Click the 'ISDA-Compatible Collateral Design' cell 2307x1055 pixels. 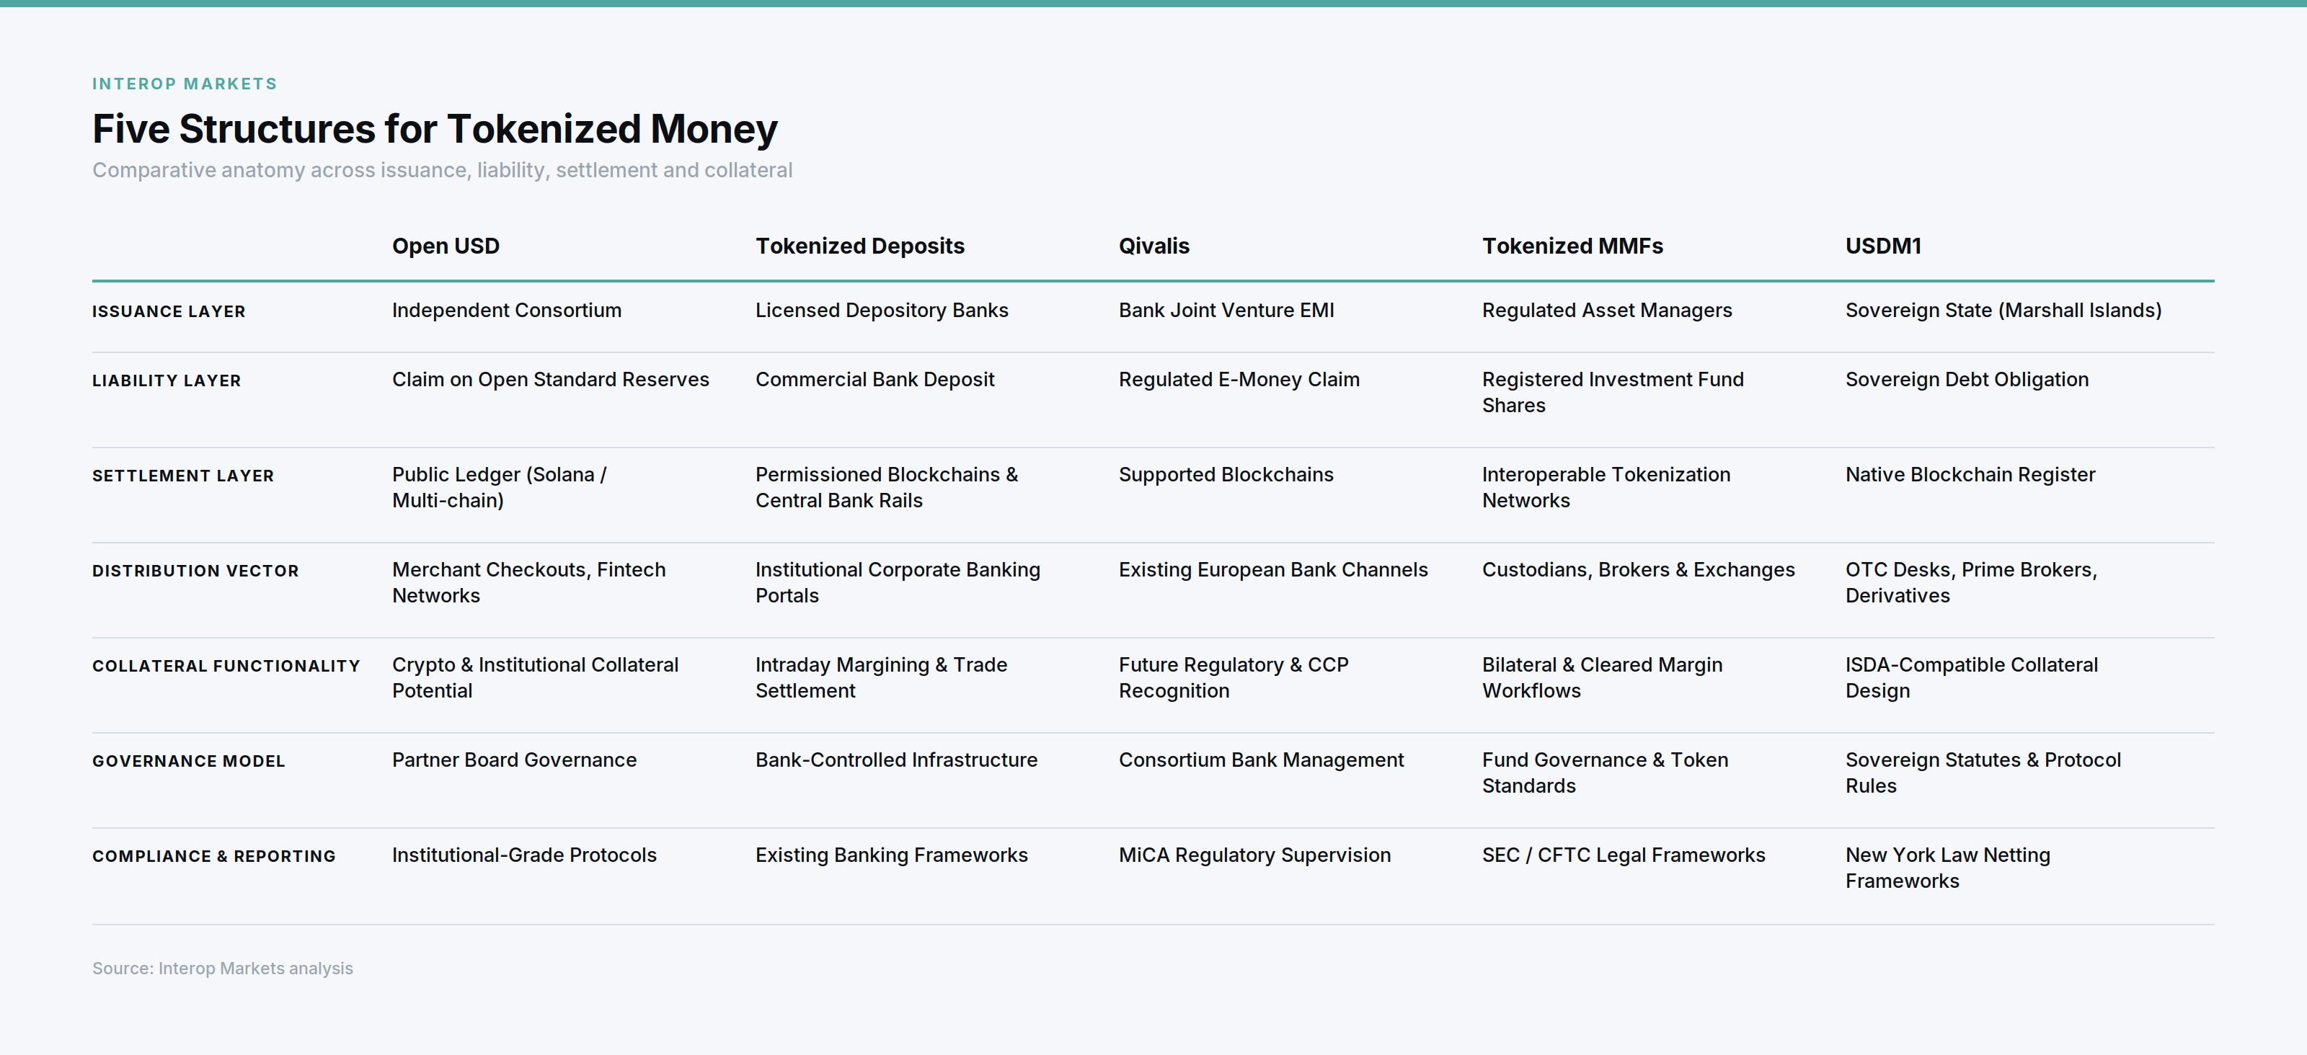[1971, 677]
